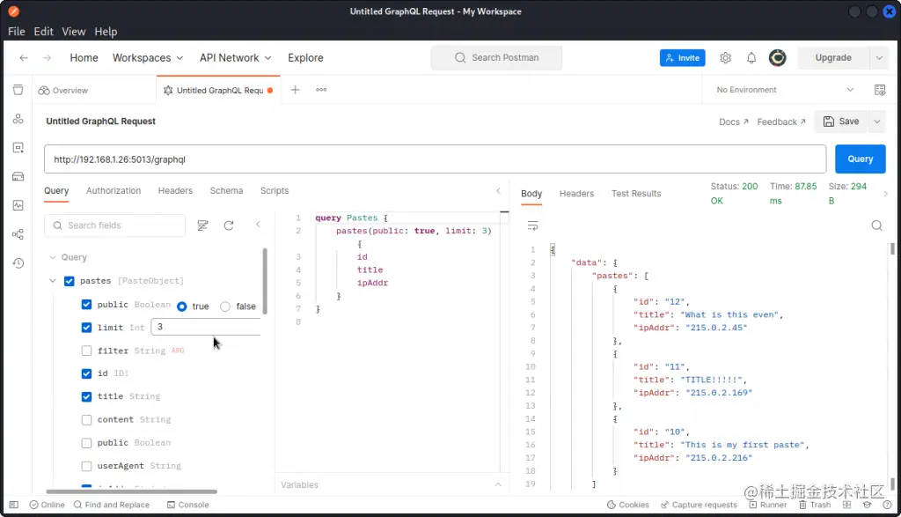Collapse the pastes tree node
This screenshot has height=517, width=901.
(52, 281)
